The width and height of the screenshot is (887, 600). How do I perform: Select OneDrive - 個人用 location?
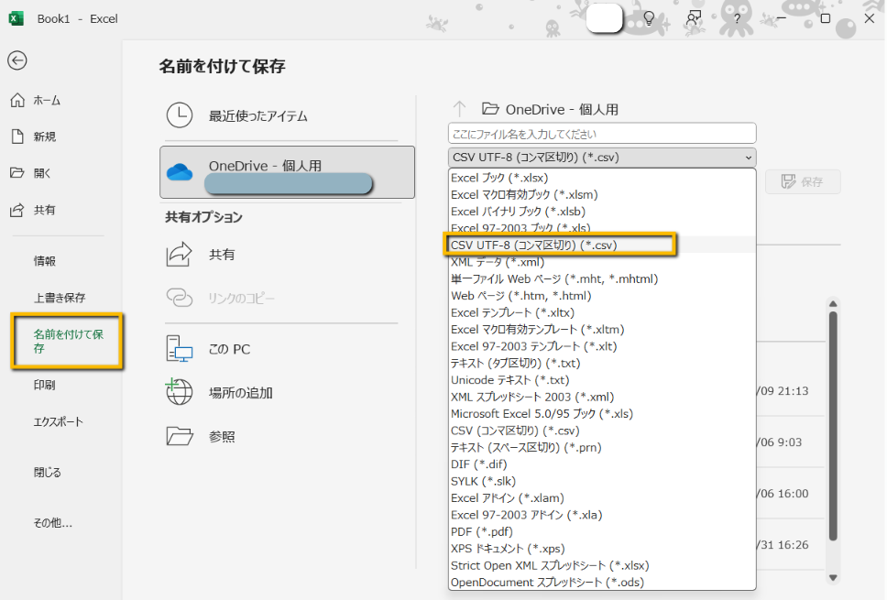coord(288,172)
